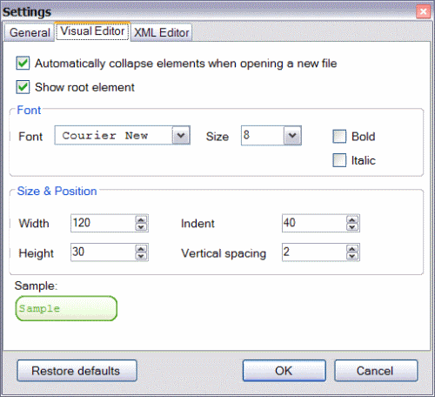Decrease the Height spinner down arrow
Image resolution: width=435 pixels, height=397 pixels.
[x=141, y=256]
